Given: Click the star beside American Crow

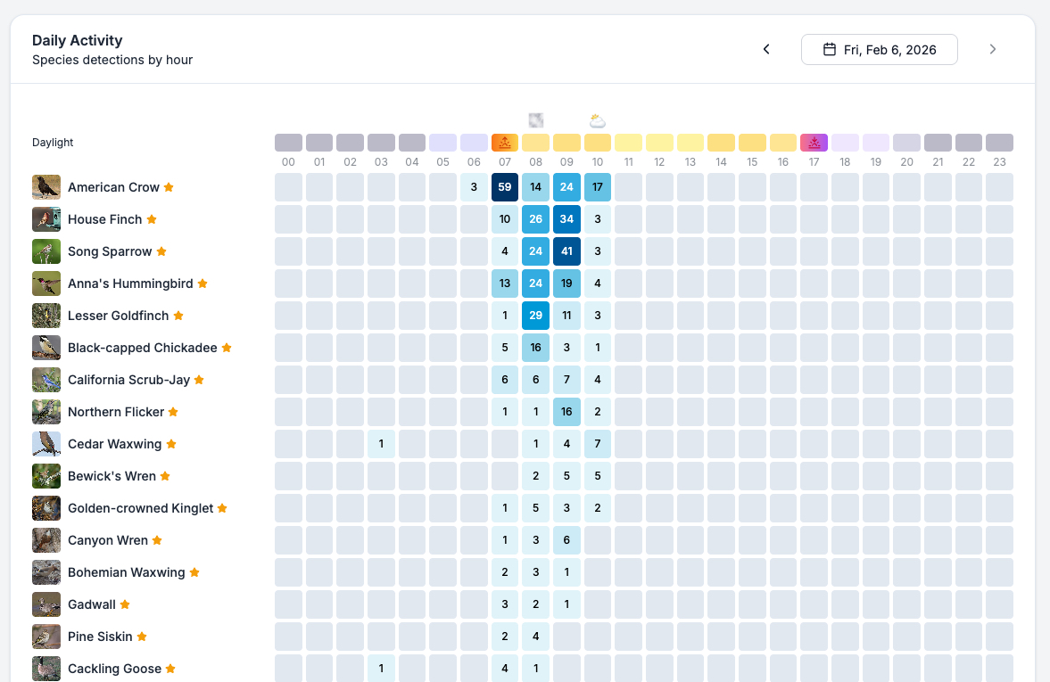Looking at the screenshot, I should pos(169,187).
